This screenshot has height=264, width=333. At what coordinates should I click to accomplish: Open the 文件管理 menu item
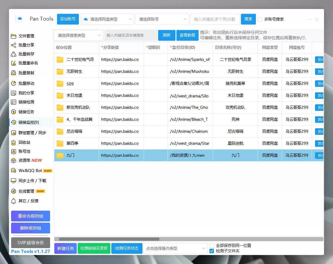point(26,36)
